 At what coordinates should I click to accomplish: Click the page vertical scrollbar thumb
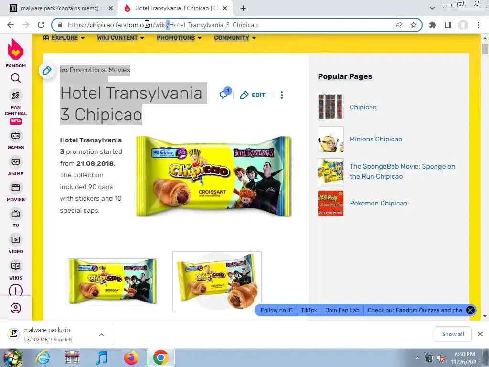485,49
